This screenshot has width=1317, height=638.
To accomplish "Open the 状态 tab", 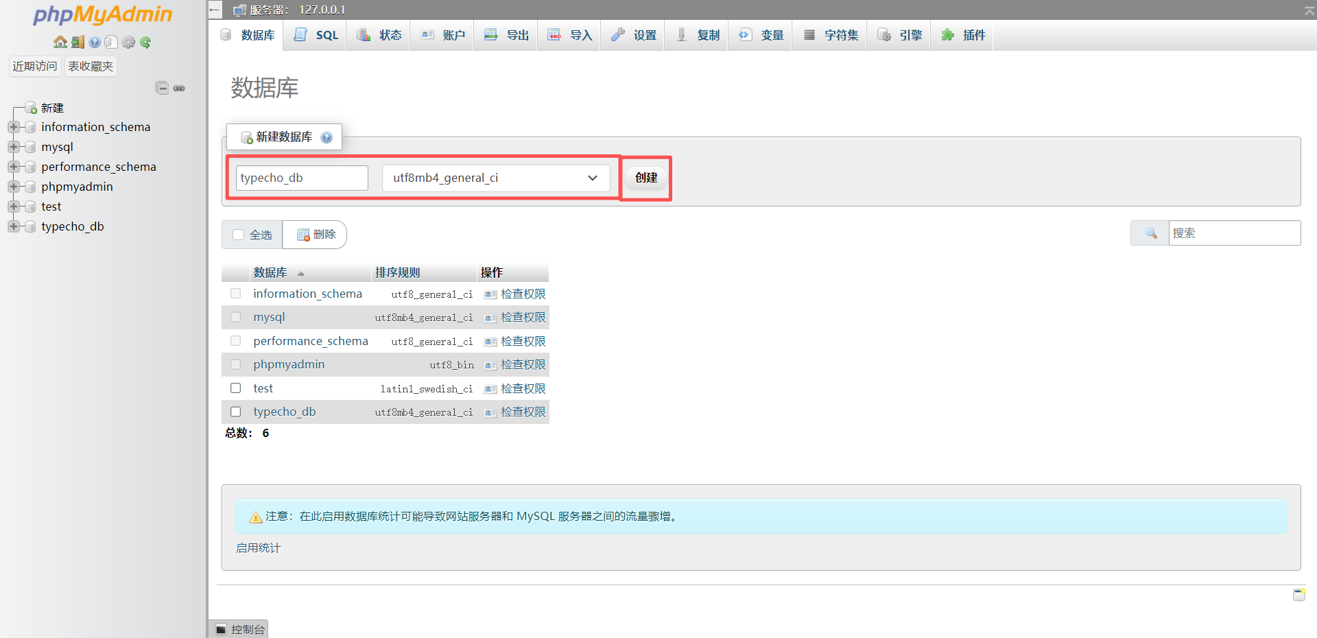I will [x=379, y=35].
